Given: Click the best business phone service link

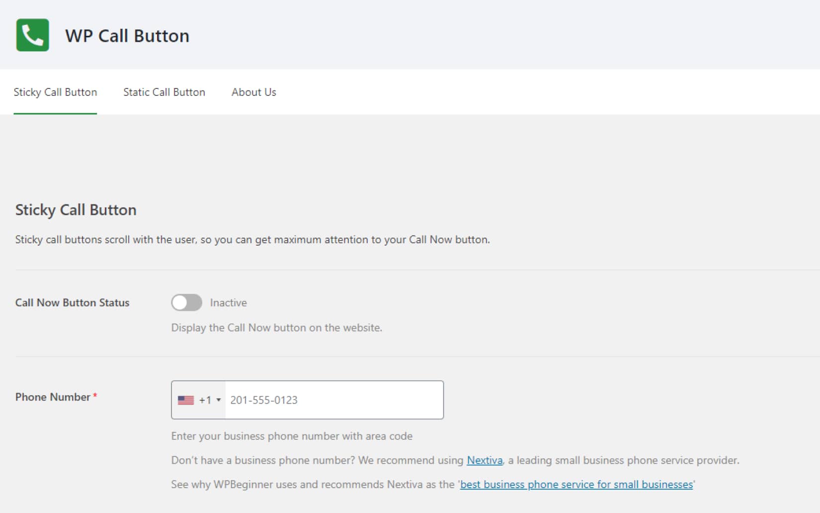Looking at the screenshot, I should coord(576,484).
